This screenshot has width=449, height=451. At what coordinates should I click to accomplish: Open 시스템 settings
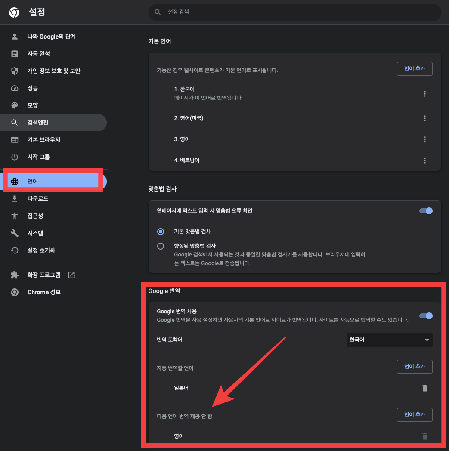click(53, 233)
